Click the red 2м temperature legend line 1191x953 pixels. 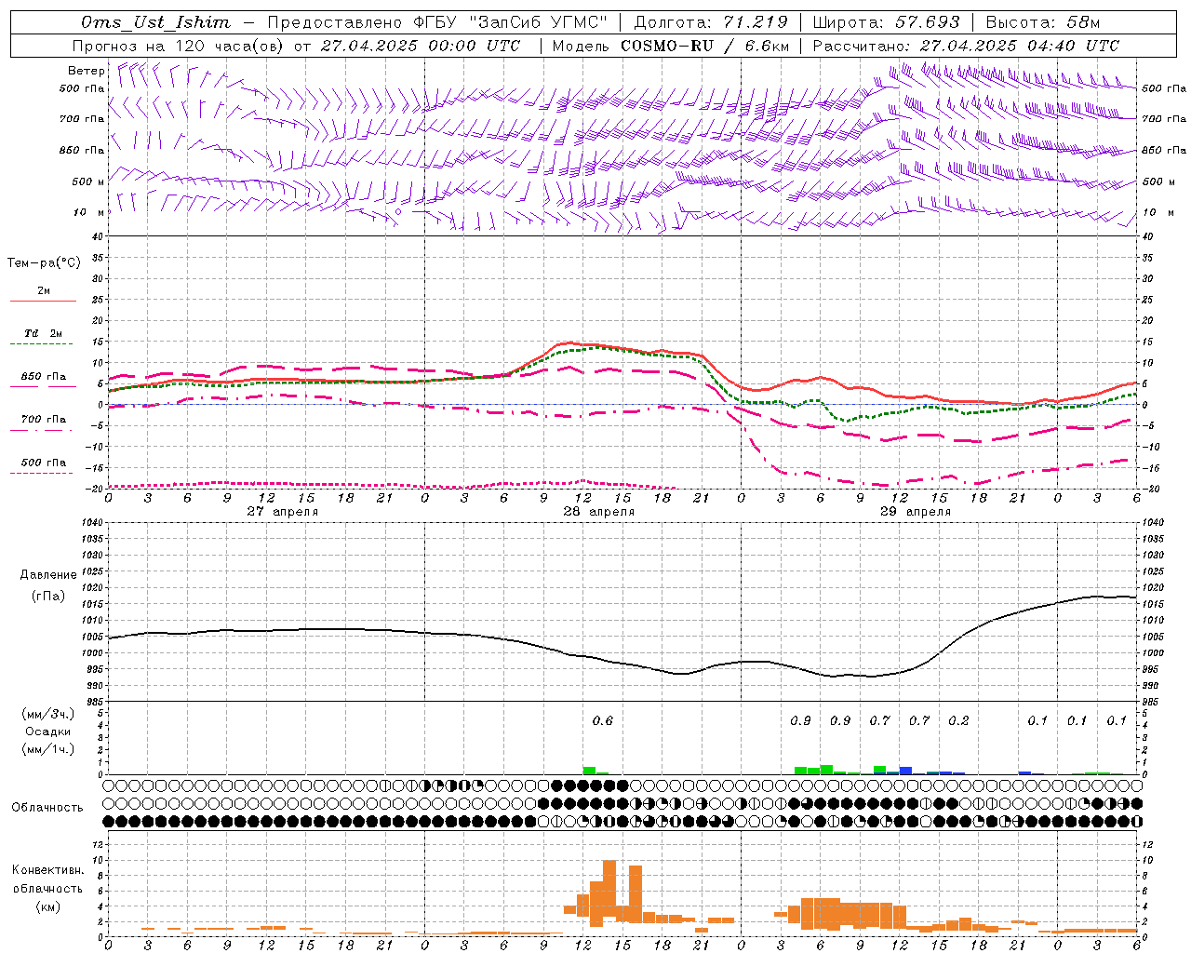(43, 301)
